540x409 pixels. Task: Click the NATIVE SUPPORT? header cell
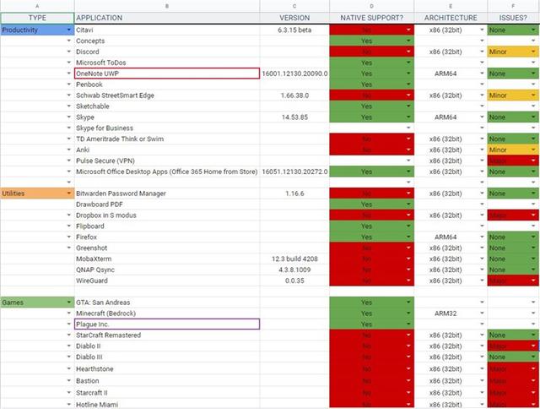[371, 18]
